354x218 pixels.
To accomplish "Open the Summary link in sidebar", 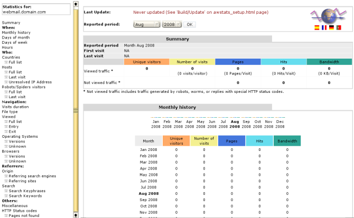I will (x=11, y=23).
